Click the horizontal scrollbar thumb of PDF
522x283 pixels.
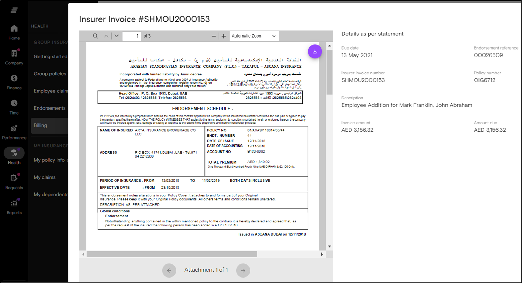172,254
